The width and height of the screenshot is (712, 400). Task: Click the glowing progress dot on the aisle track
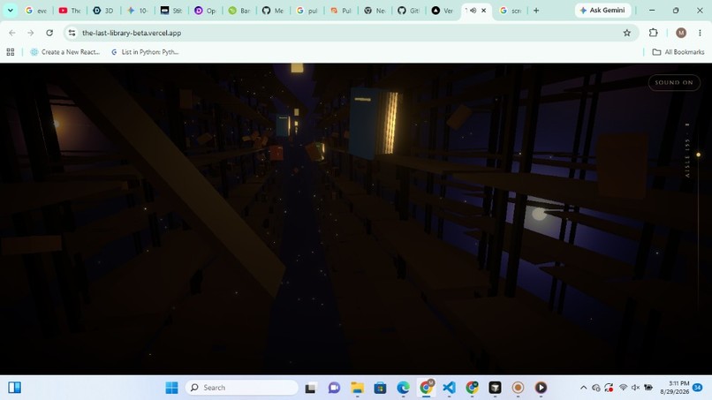pos(699,155)
